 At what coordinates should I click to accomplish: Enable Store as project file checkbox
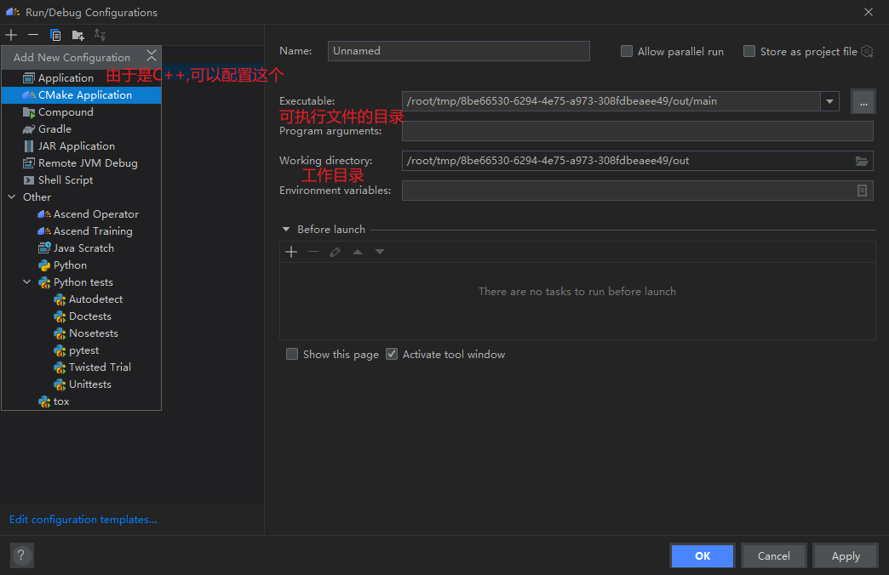(749, 51)
